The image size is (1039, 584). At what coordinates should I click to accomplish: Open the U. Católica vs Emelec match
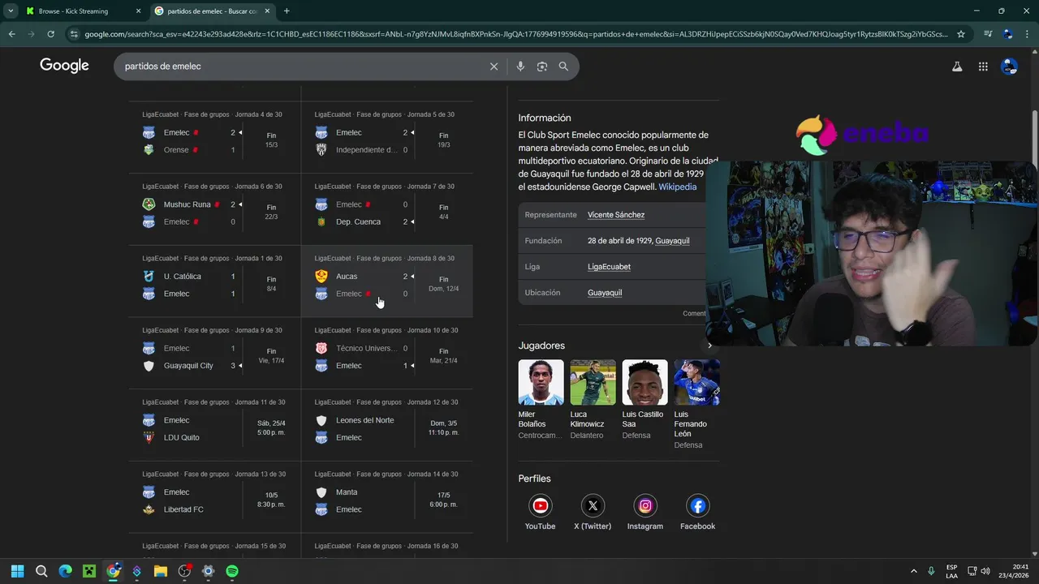[x=214, y=281]
